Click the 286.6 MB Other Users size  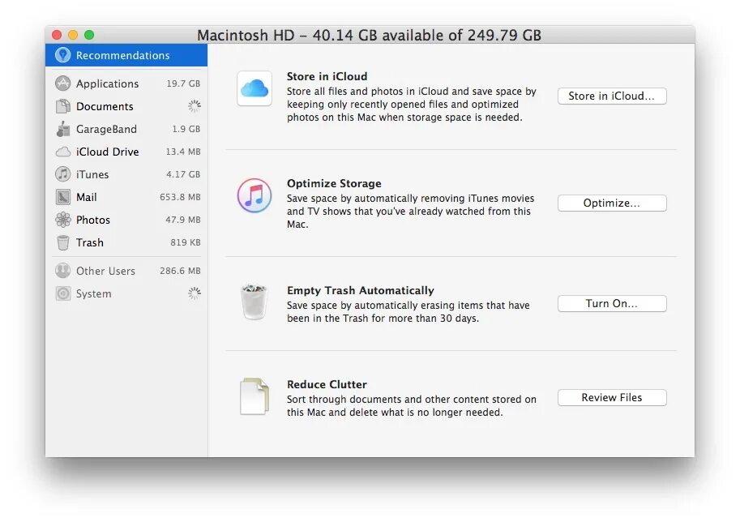180,271
